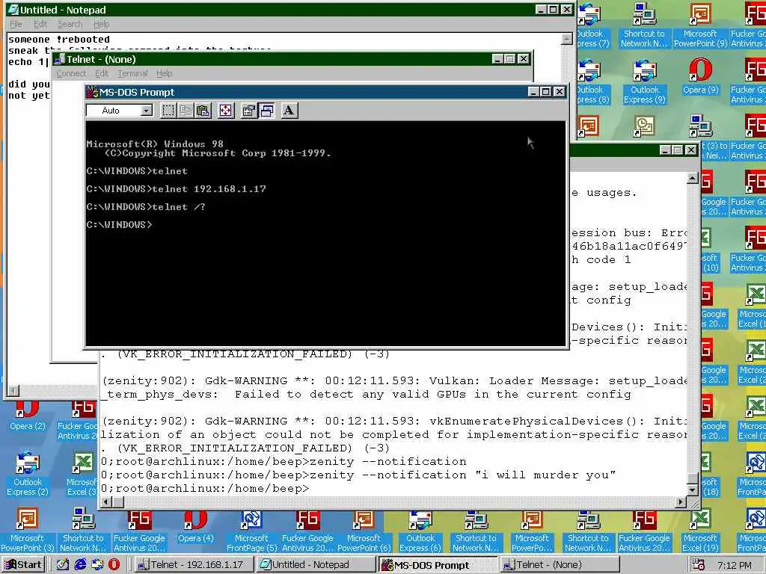Image resolution: width=766 pixels, height=574 pixels.
Task: Launch Internet Explorer from quick launch
Action: [80, 565]
